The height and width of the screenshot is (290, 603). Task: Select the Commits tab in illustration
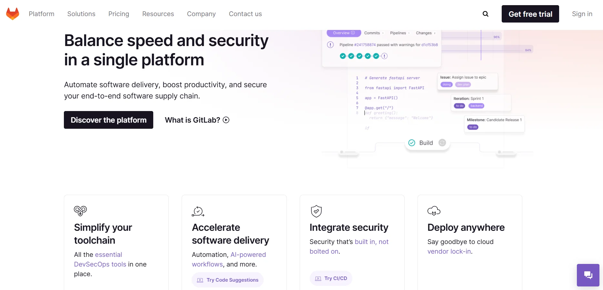coord(374,33)
